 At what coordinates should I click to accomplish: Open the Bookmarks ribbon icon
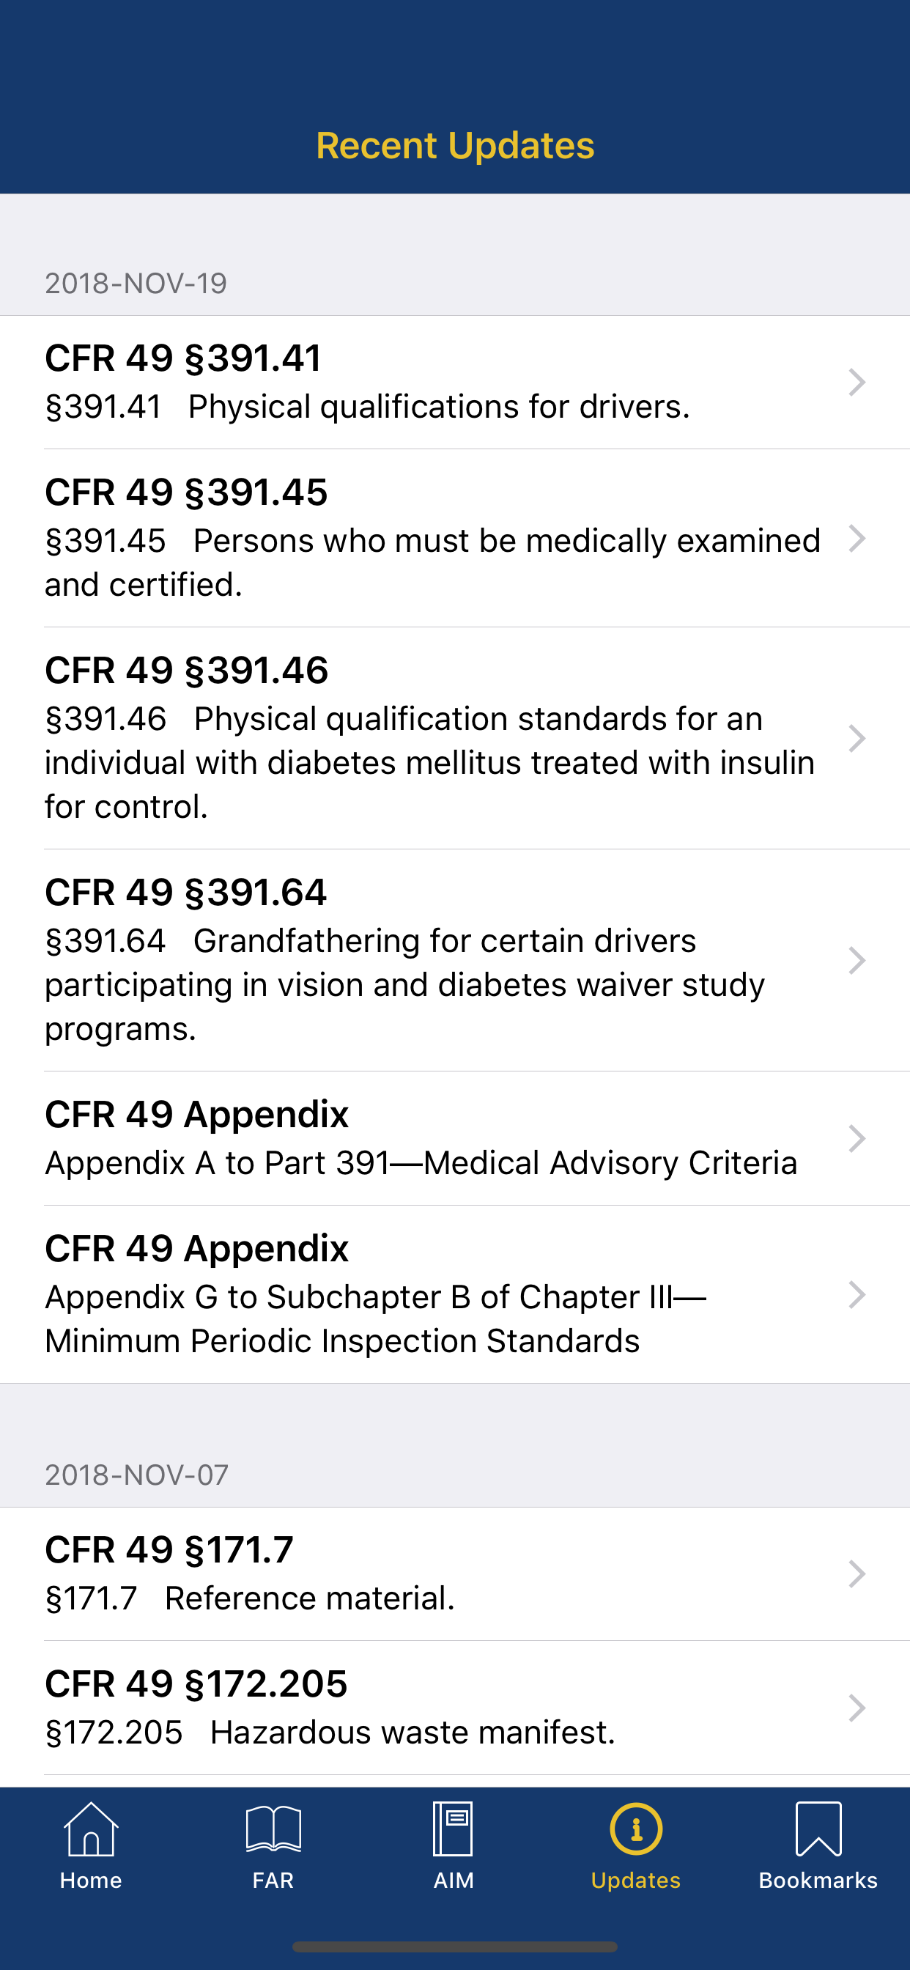pyautogui.click(x=818, y=1829)
